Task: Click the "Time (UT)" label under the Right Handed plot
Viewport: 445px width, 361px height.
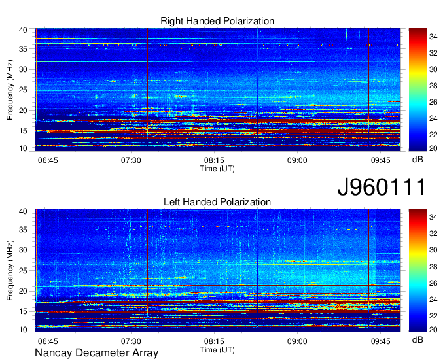Action: tap(217, 169)
